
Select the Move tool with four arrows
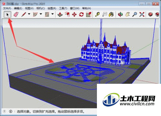[x=74, y=15]
